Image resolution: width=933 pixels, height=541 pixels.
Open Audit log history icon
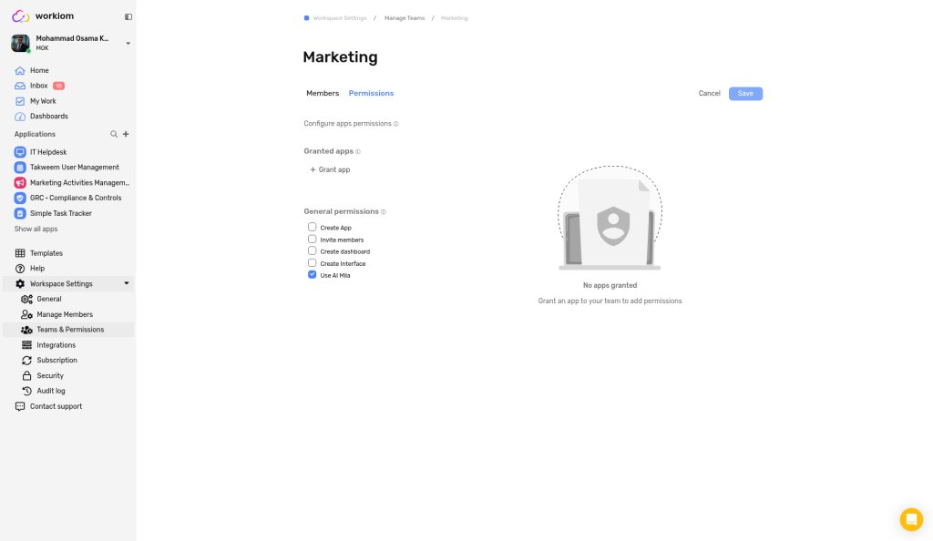26,392
